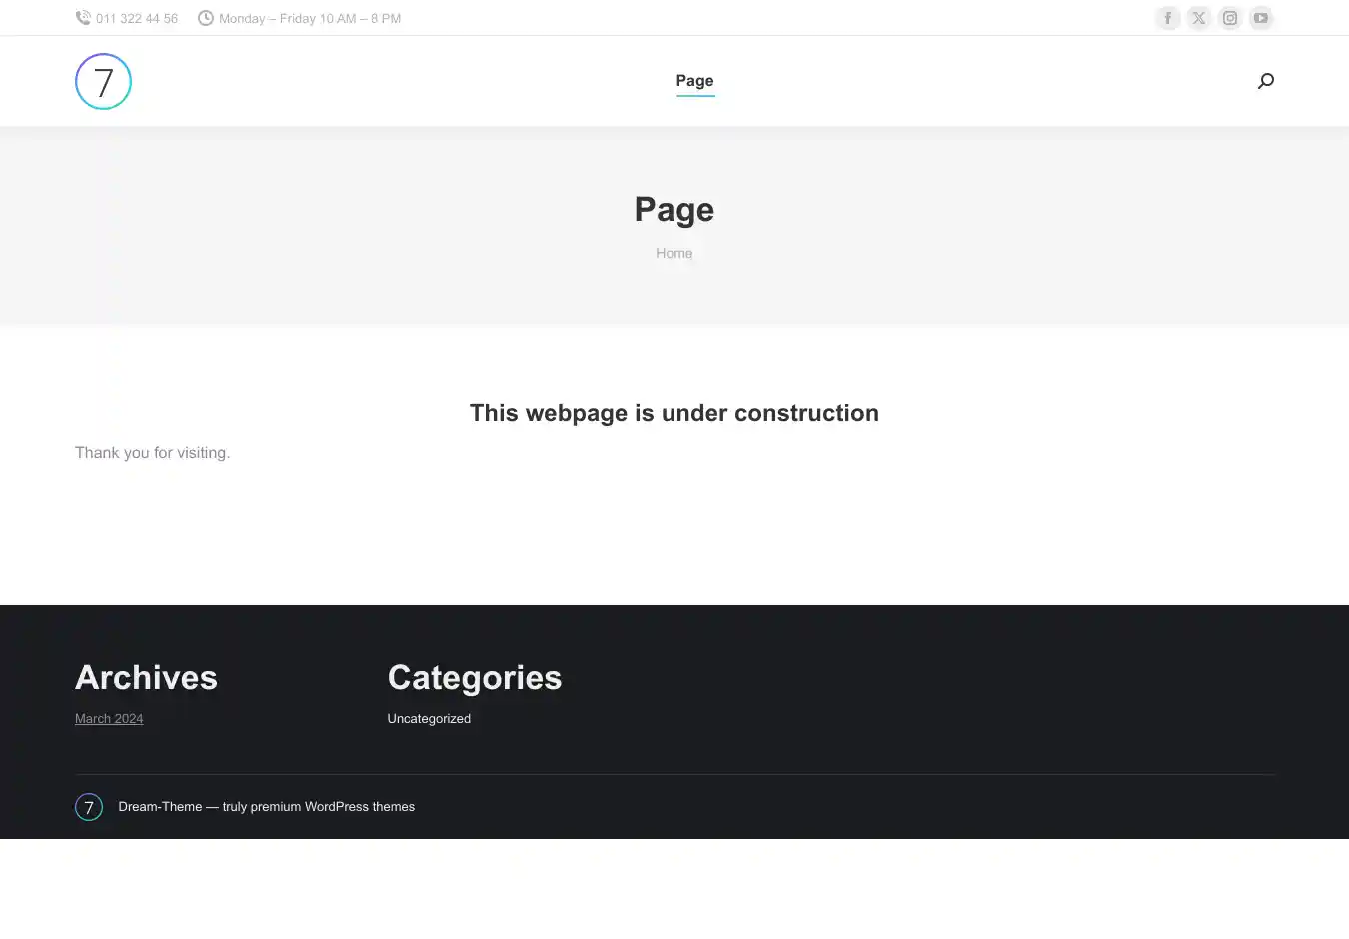The height and width of the screenshot is (939, 1349).
Task: Click the under construction heading
Action: pyautogui.click(x=674, y=413)
